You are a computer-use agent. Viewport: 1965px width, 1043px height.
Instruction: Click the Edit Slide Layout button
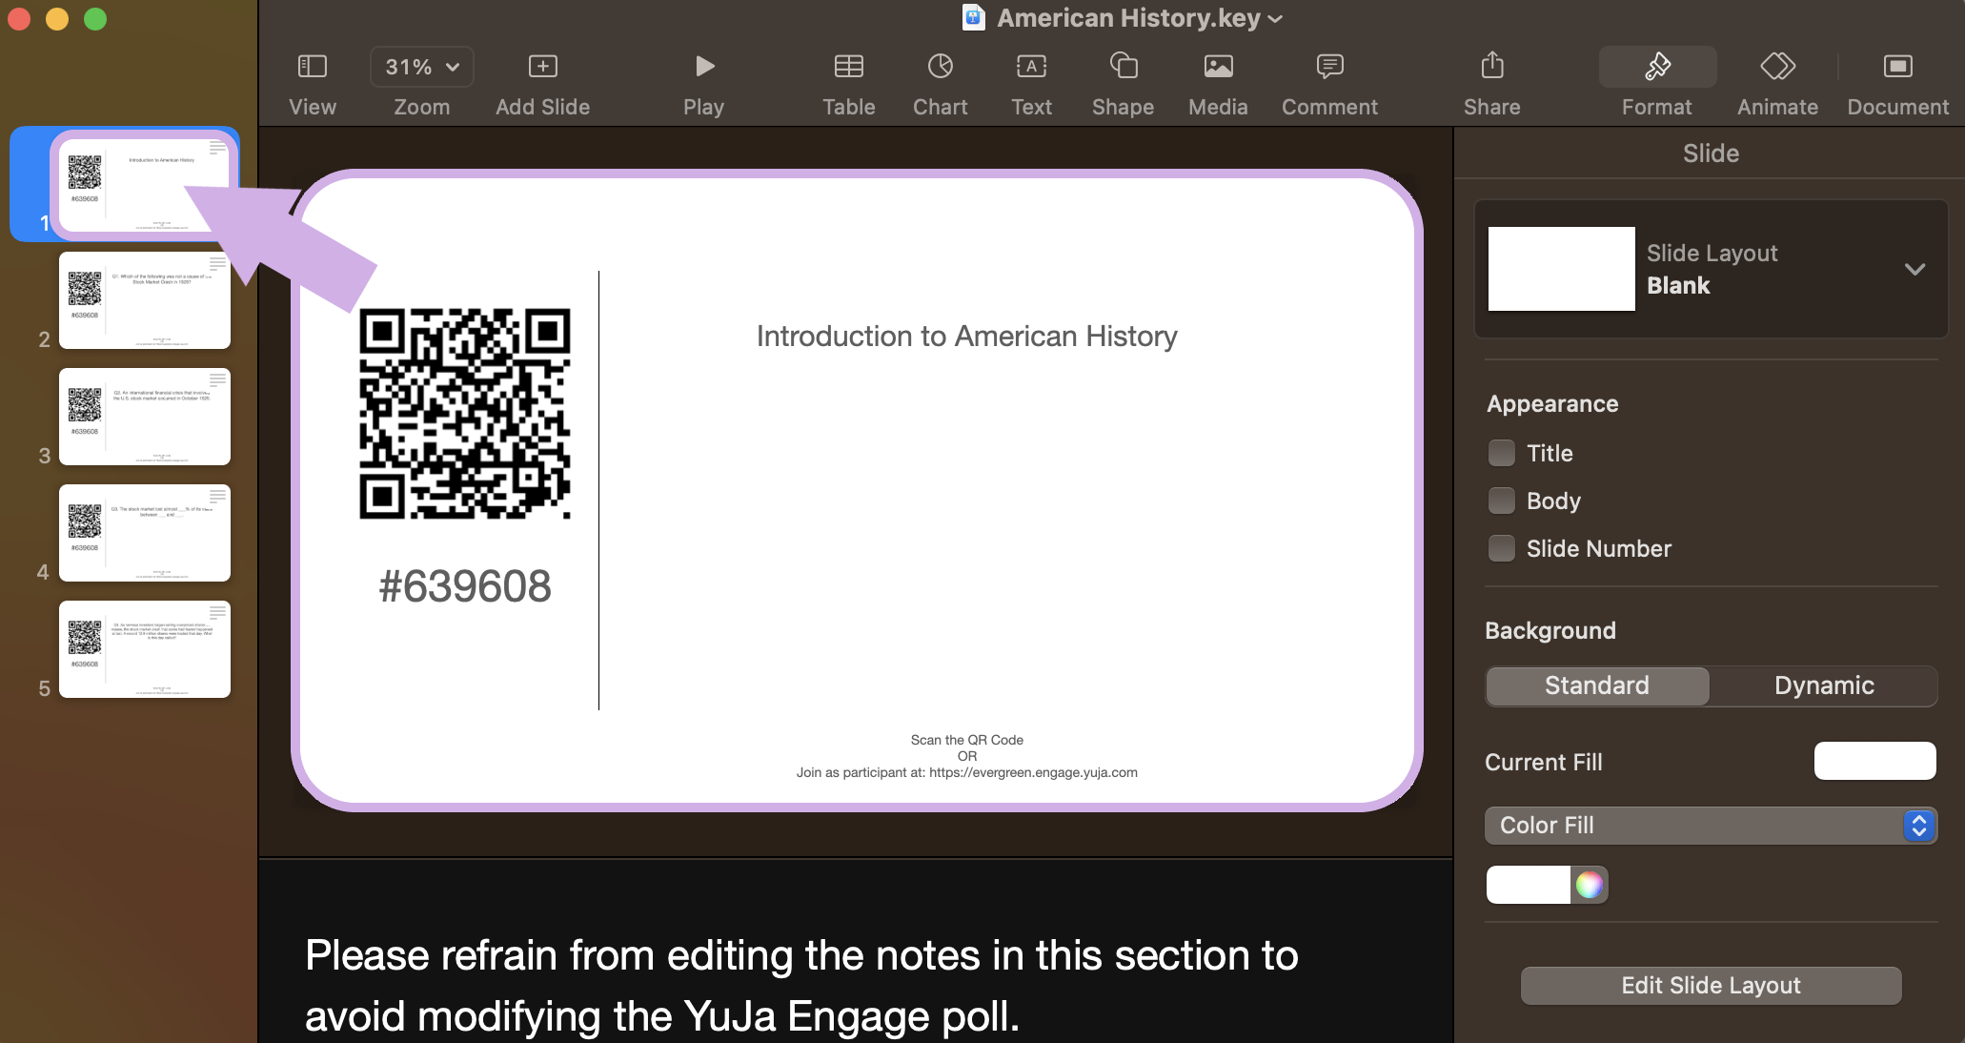click(1711, 986)
